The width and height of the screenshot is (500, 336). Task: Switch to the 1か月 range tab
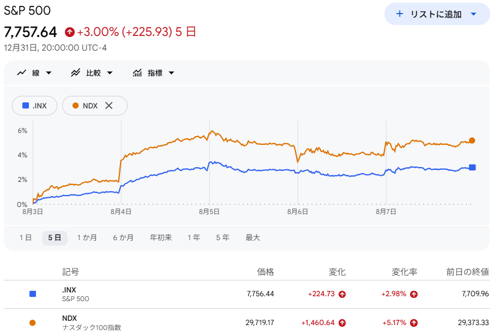click(x=87, y=237)
